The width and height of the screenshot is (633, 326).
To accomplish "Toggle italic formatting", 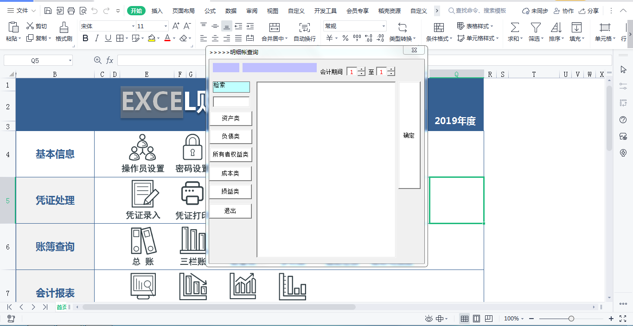I will pyautogui.click(x=96, y=38).
